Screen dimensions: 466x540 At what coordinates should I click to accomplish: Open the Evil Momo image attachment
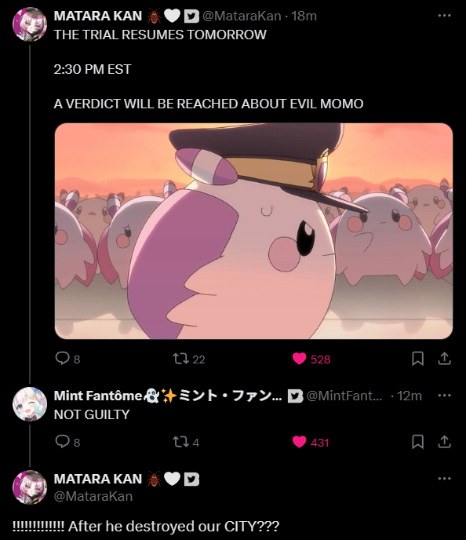253,231
